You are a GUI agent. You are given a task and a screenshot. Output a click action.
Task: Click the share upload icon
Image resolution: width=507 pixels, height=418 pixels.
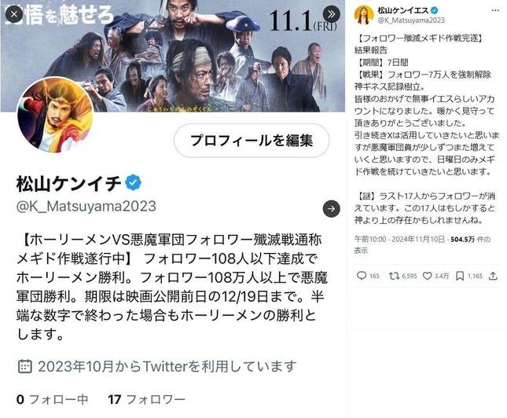(x=493, y=276)
